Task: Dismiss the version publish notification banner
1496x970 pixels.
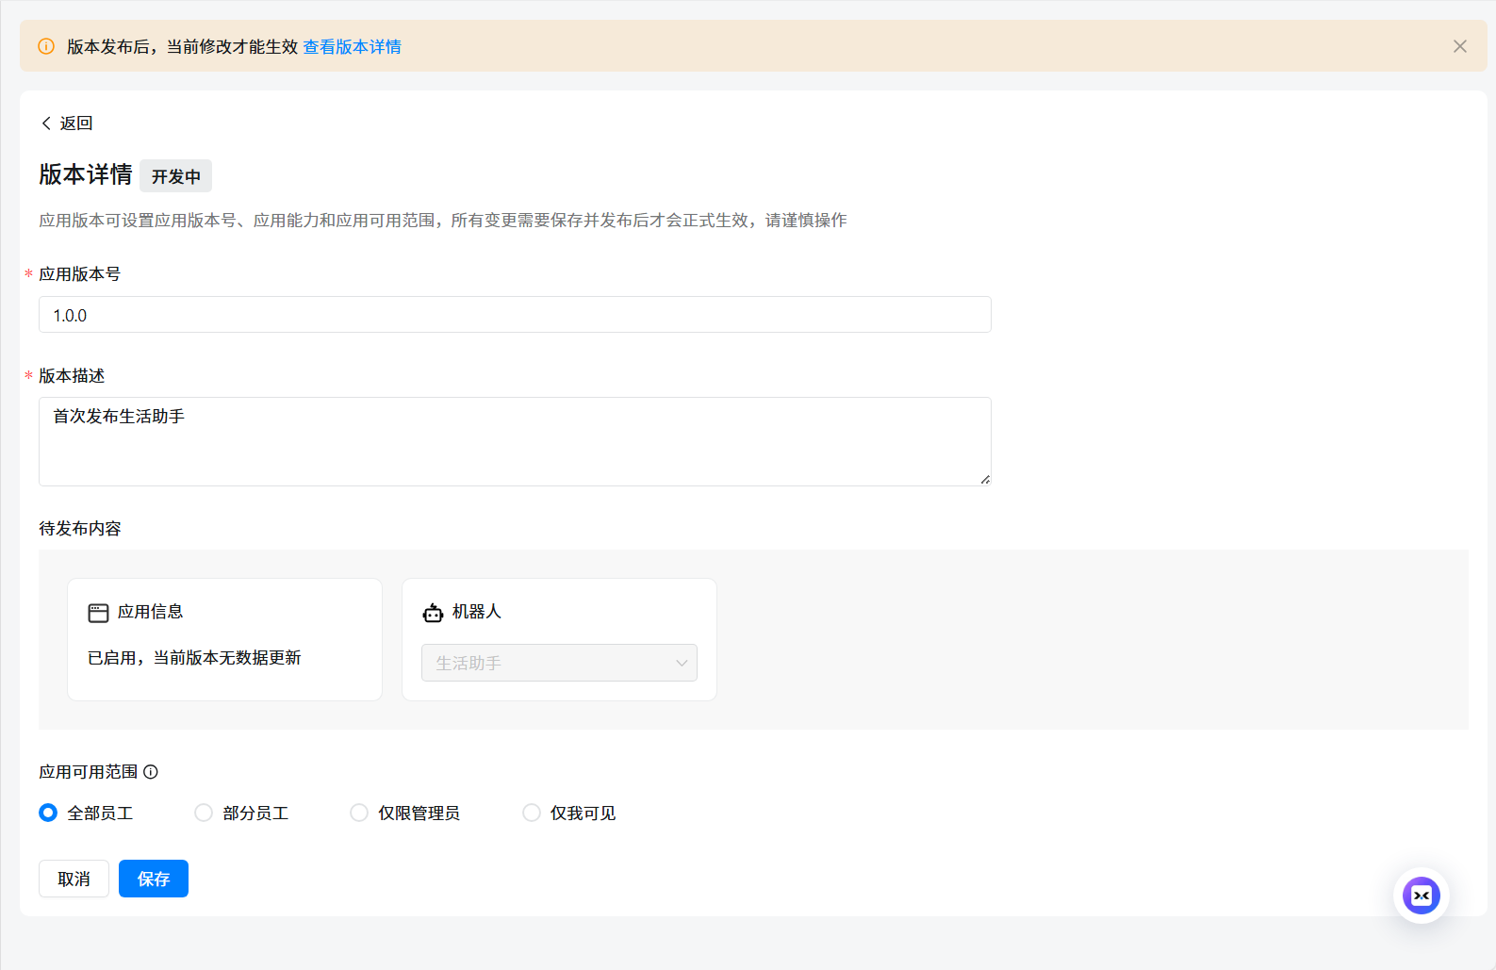Action: 1459,46
